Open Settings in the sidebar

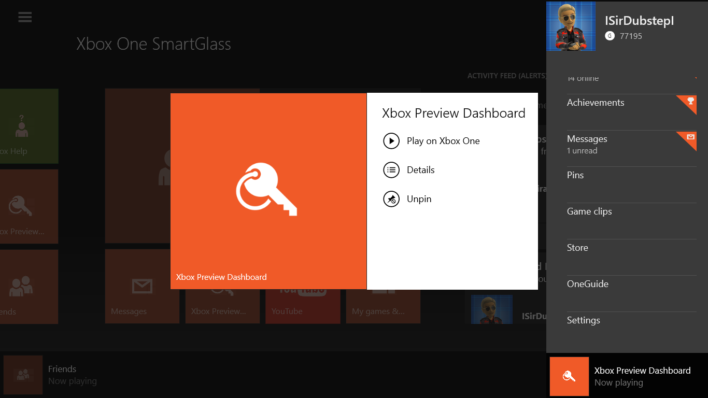[x=632, y=330]
